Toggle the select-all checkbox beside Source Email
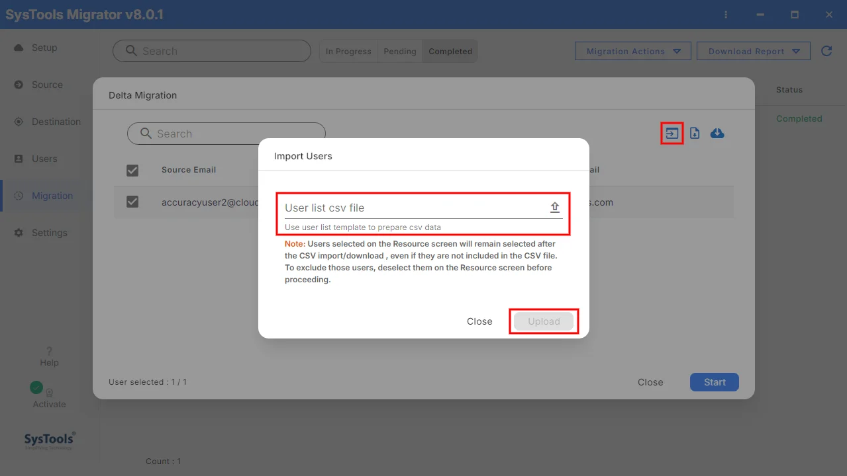The height and width of the screenshot is (476, 847). click(x=132, y=171)
